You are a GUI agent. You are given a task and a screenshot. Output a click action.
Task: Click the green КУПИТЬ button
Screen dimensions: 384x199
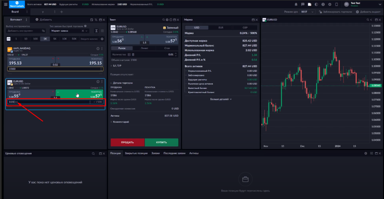[x=161, y=142]
